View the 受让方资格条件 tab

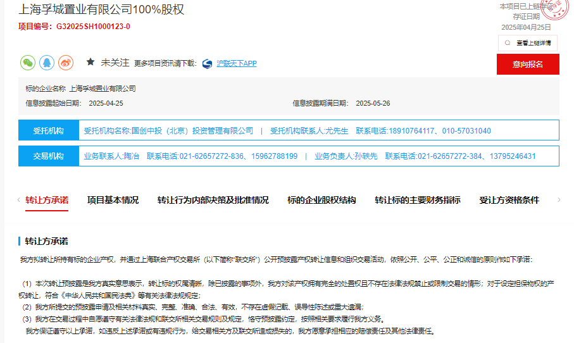point(509,200)
